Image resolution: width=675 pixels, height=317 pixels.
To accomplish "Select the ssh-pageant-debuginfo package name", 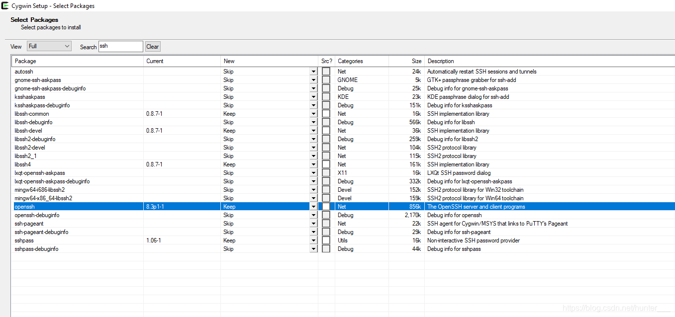I will coord(41,232).
